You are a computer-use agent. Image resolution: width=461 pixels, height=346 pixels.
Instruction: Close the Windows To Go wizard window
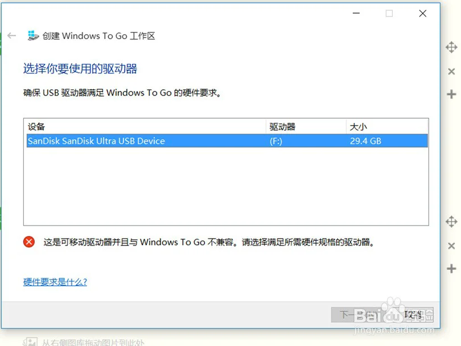click(422, 13)
